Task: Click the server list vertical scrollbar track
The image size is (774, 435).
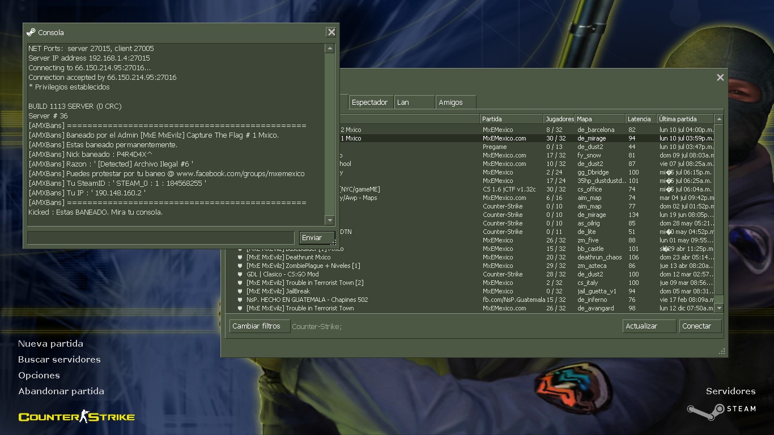Action: pyautogui.click(x=719, y=214)
